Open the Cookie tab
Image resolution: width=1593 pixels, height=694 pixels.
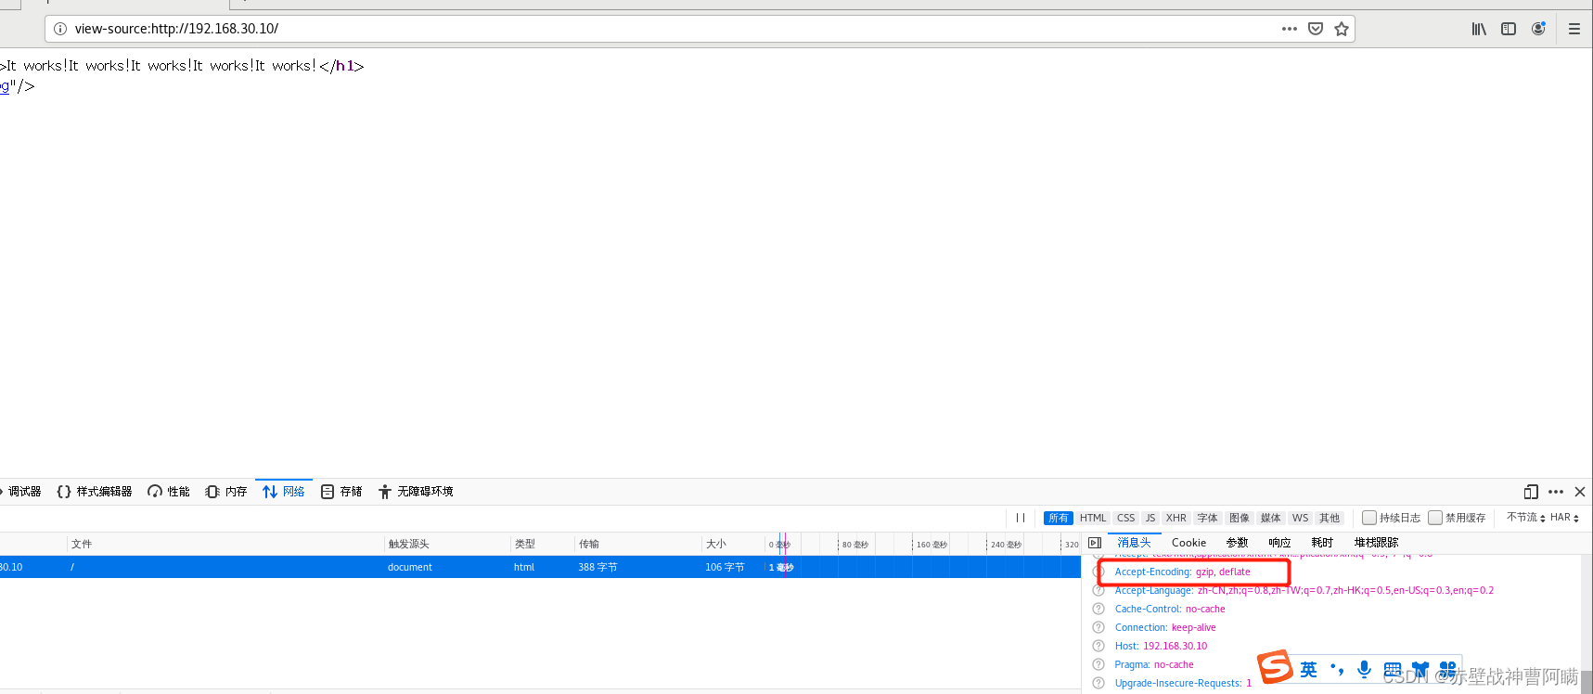(1188, 543)
